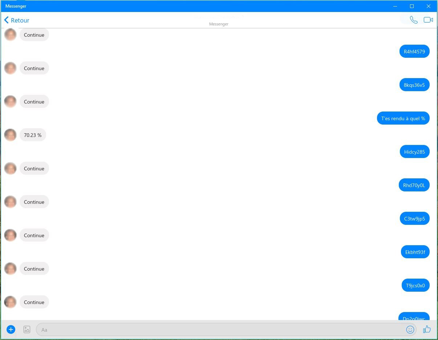Screen dimensions: 438x340
Task: Open contact avatar beside Continue below T9jcs0x0
Action: (x=10, y=302)
